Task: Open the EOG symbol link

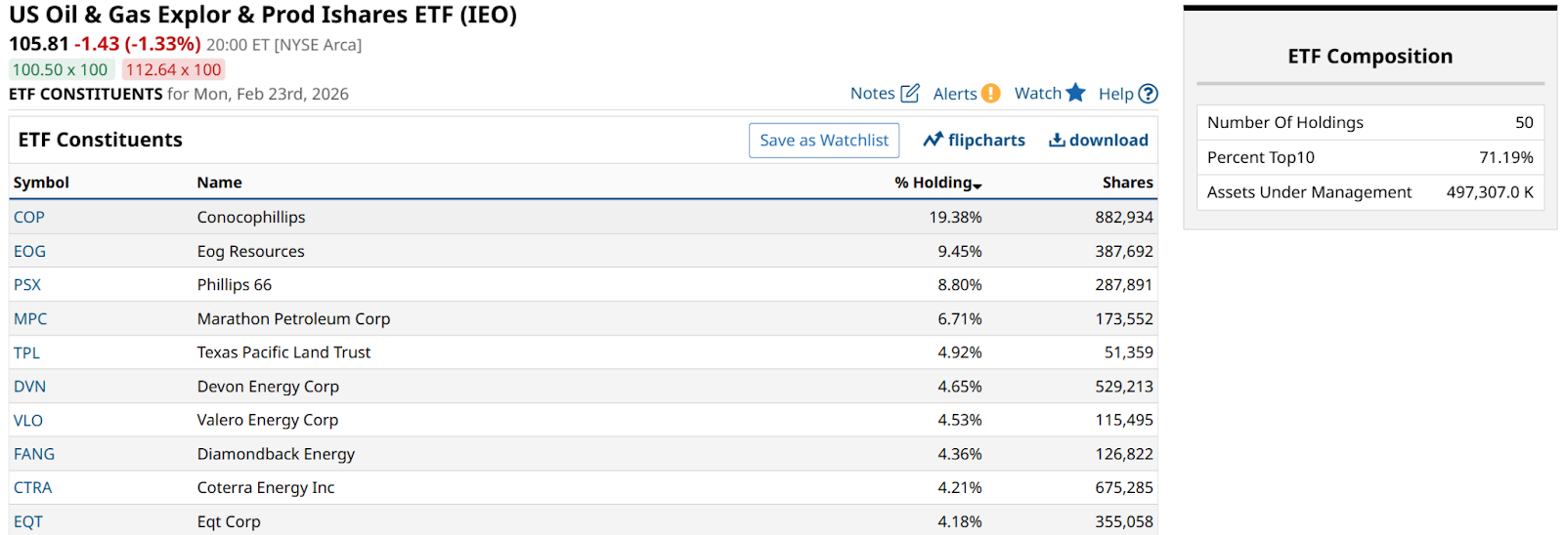Action: click(x=29, y=251)
